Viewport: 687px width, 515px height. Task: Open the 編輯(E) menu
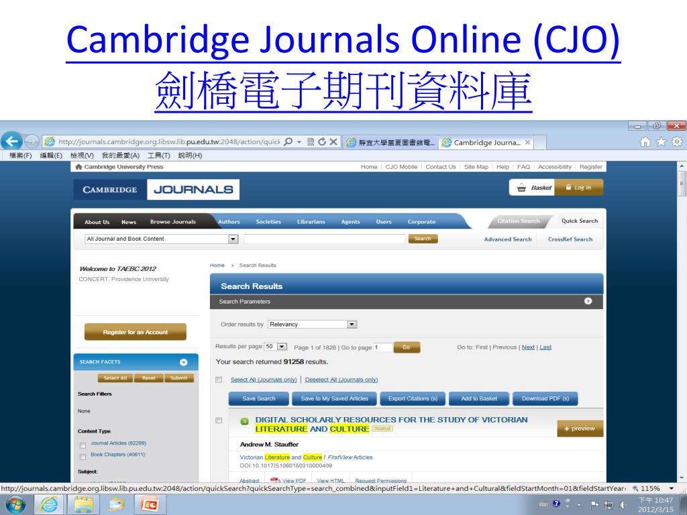(x=51, y=156)
